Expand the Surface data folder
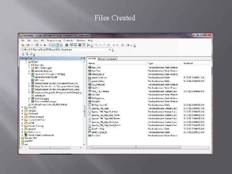Image resolution: width=232 pixels, height=174 pixels. [x=22, y=132]
